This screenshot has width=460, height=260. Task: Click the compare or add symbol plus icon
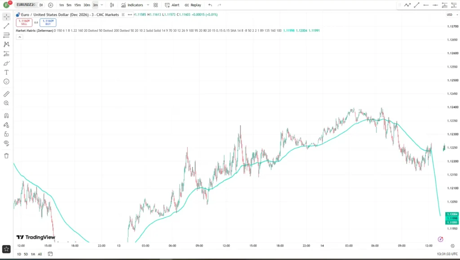tap(50, 5)
